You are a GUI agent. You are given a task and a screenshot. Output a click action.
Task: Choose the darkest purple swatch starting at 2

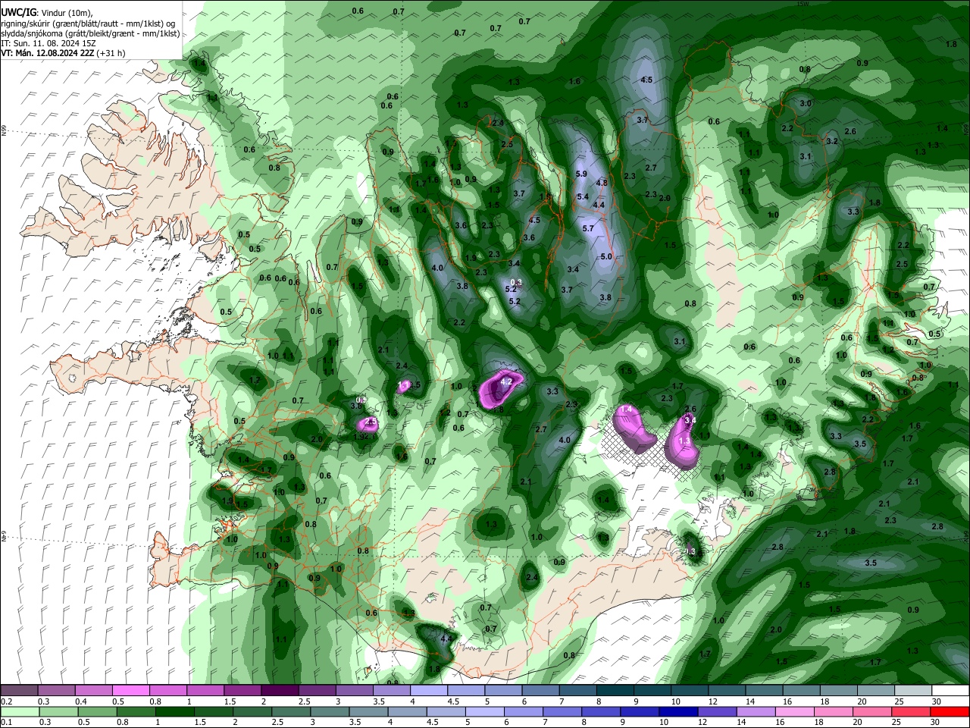pyautogui.click(x=280, y=691)
